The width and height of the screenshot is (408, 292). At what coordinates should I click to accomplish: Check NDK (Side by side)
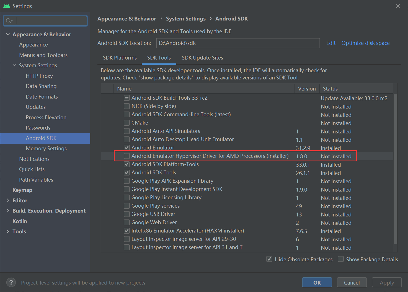[127, 106]
